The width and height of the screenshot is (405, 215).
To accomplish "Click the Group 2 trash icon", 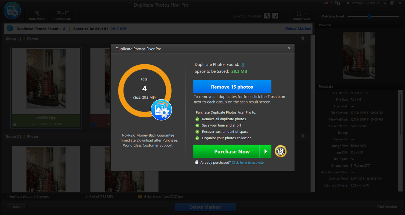I will click(302, 136).
